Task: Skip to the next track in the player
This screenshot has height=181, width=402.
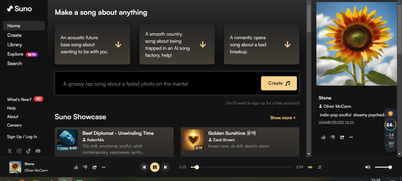Action: point(165,167)
